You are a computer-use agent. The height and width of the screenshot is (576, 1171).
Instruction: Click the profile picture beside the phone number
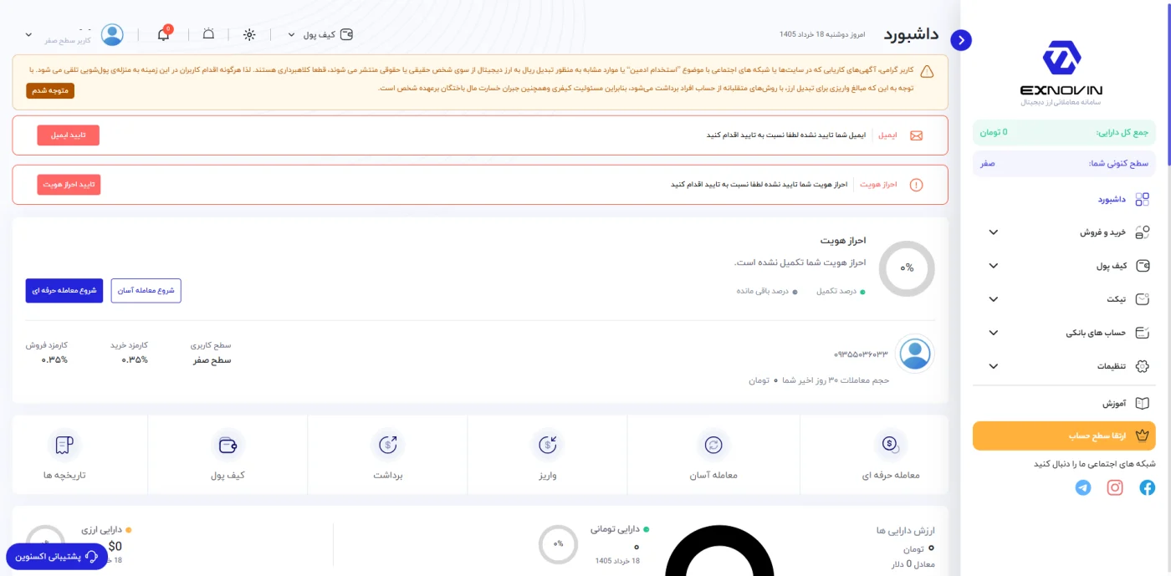[915, 354]
